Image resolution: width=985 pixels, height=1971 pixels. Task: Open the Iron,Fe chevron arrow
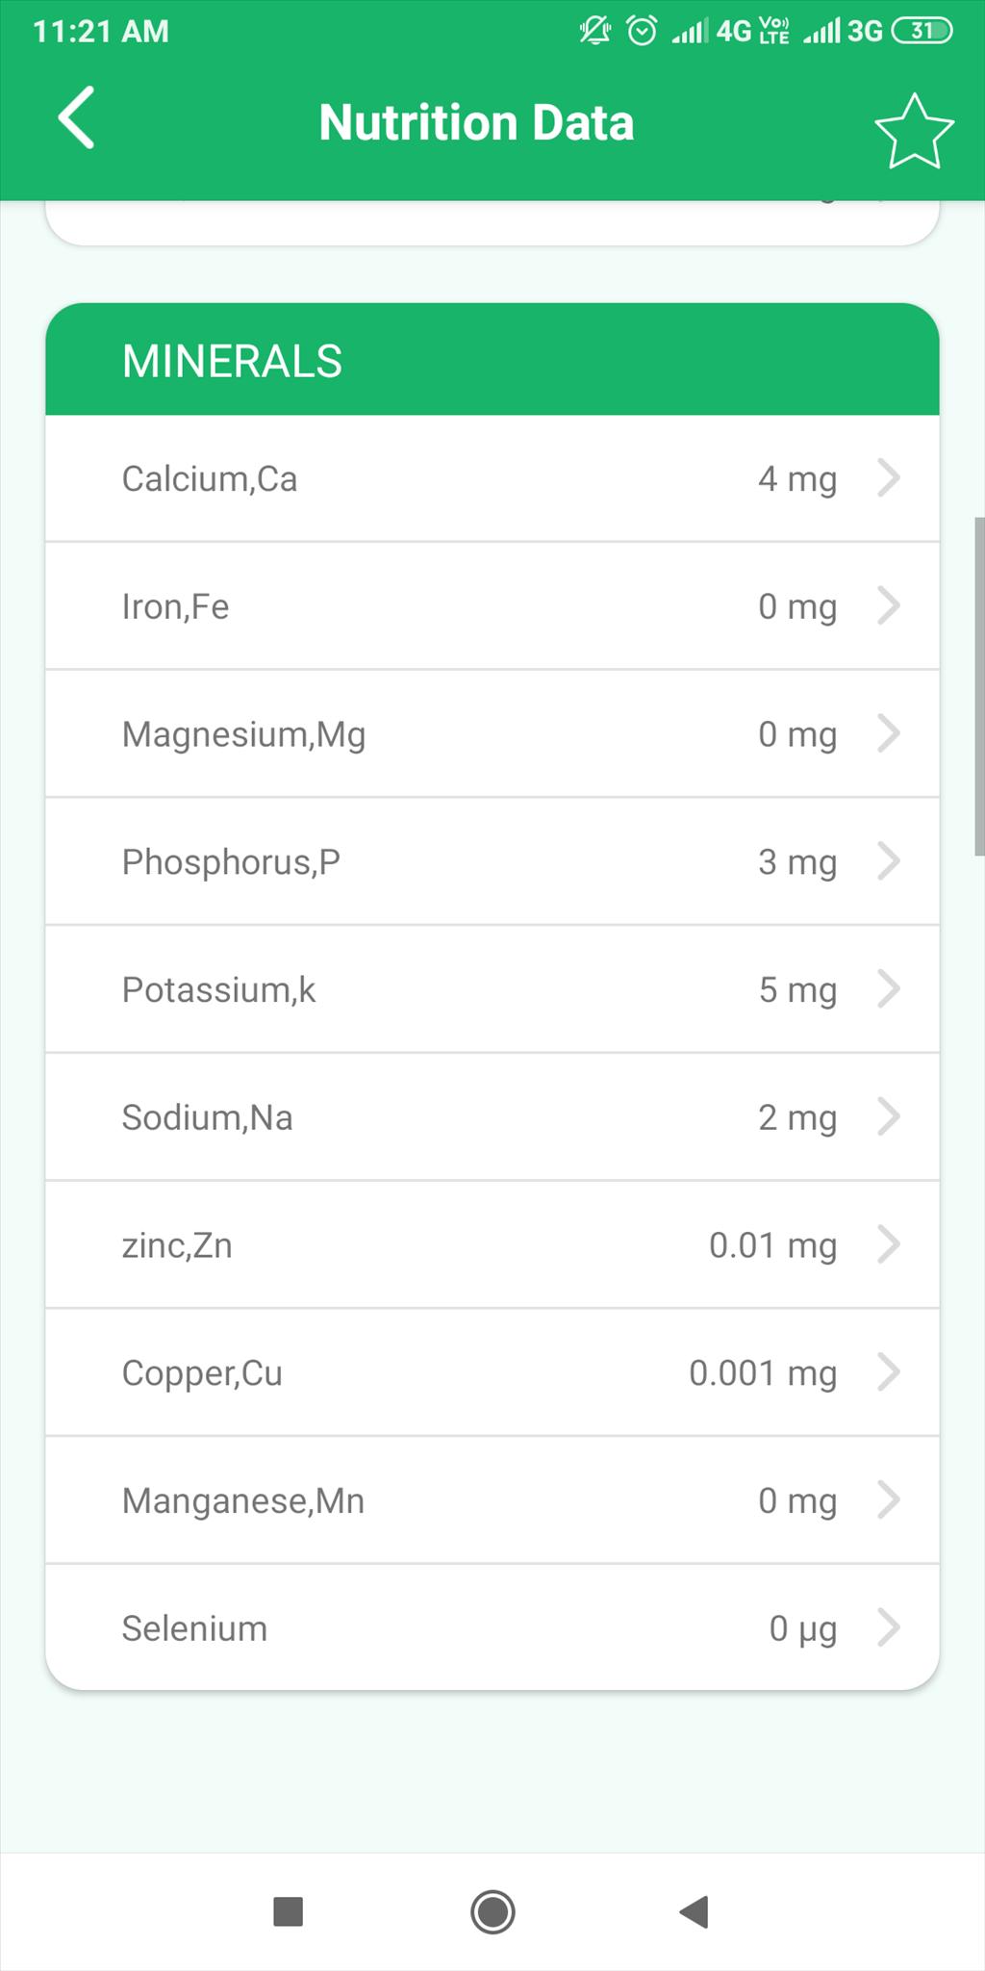(x=889, y=605)
